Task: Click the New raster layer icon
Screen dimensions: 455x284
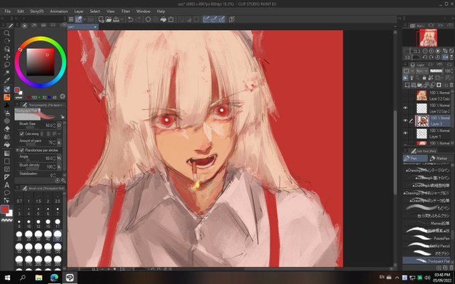Action: click(x=407, y=86)
